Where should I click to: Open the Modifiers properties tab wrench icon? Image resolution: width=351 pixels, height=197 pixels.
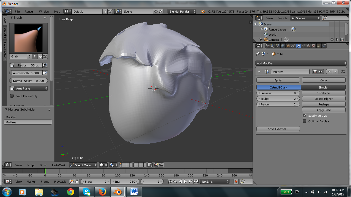[298, 46]
